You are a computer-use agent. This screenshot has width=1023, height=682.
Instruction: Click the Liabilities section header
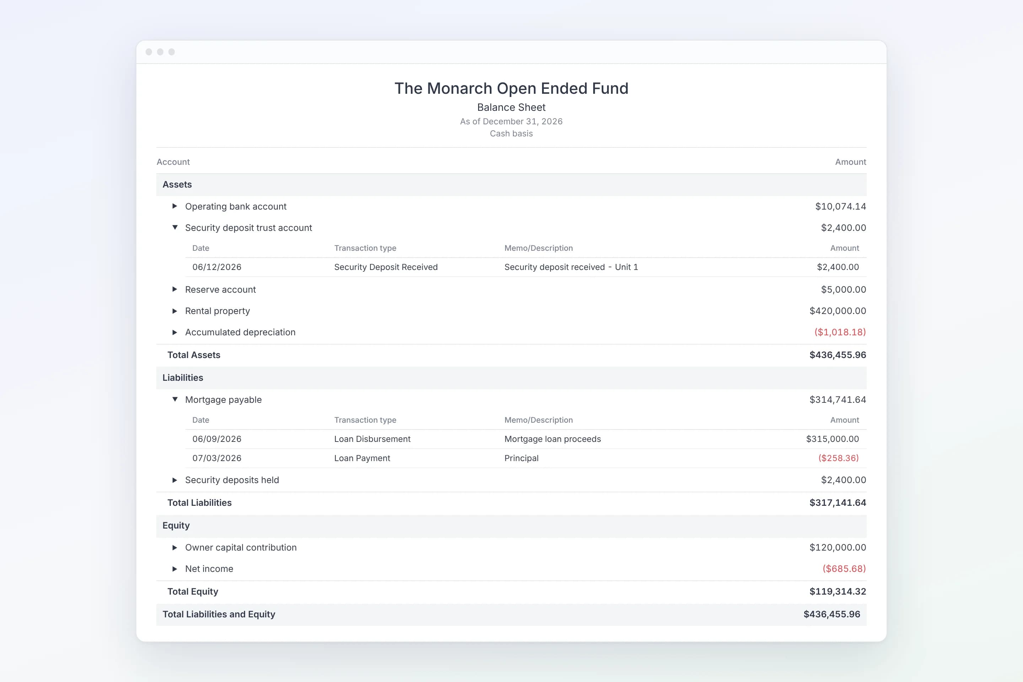click(511, 378)
